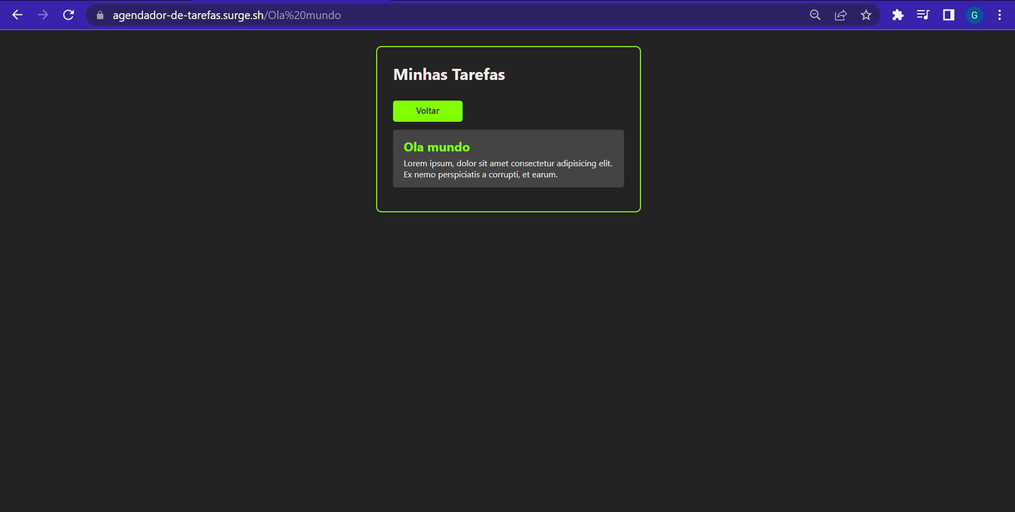This screenshot has width=1015, height=512.
Task: Reload the current page
Action: 68,15
